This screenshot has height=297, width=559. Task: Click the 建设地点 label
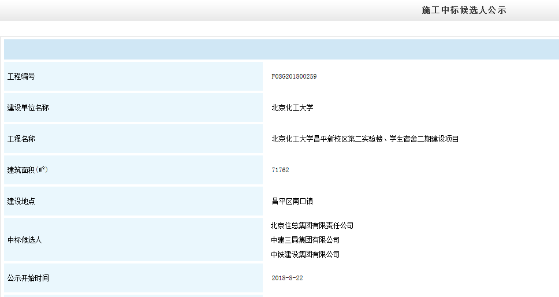[21, 201]
